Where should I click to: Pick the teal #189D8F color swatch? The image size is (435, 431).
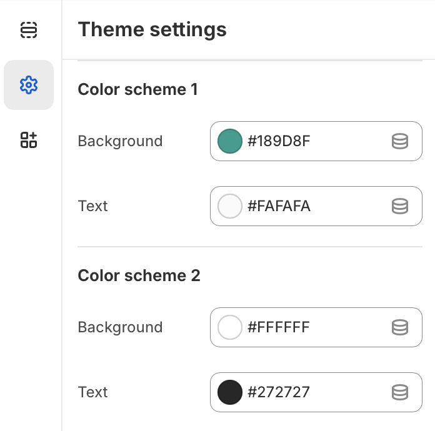tap(230, 141)
